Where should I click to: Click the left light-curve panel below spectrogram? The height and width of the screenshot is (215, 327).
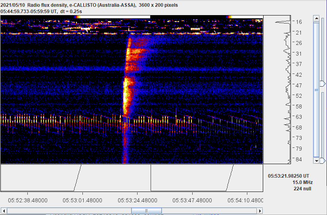pyautogui.click(x=75, y=178)
